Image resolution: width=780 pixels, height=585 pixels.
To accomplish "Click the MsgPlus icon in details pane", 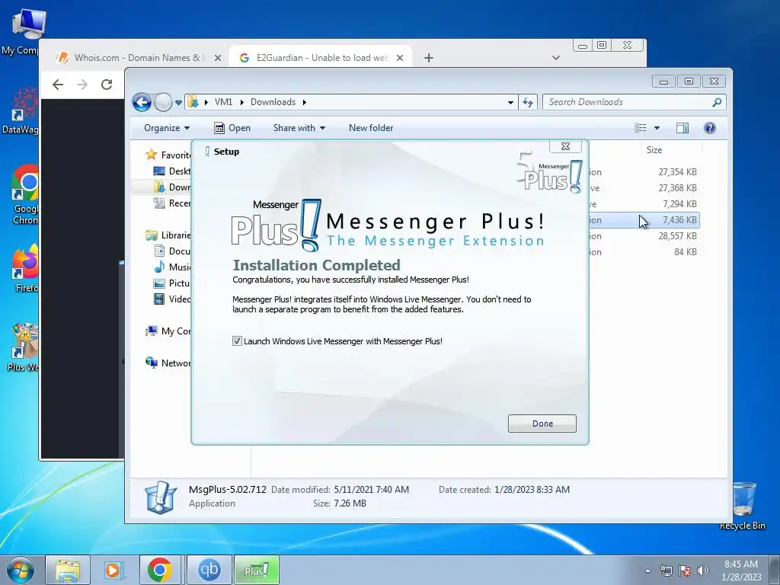I will coord(160,497).
